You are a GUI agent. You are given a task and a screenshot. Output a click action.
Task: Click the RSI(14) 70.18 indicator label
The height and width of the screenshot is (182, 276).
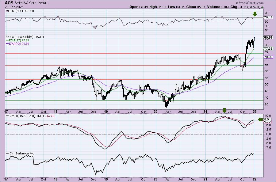tap(22, 11)
